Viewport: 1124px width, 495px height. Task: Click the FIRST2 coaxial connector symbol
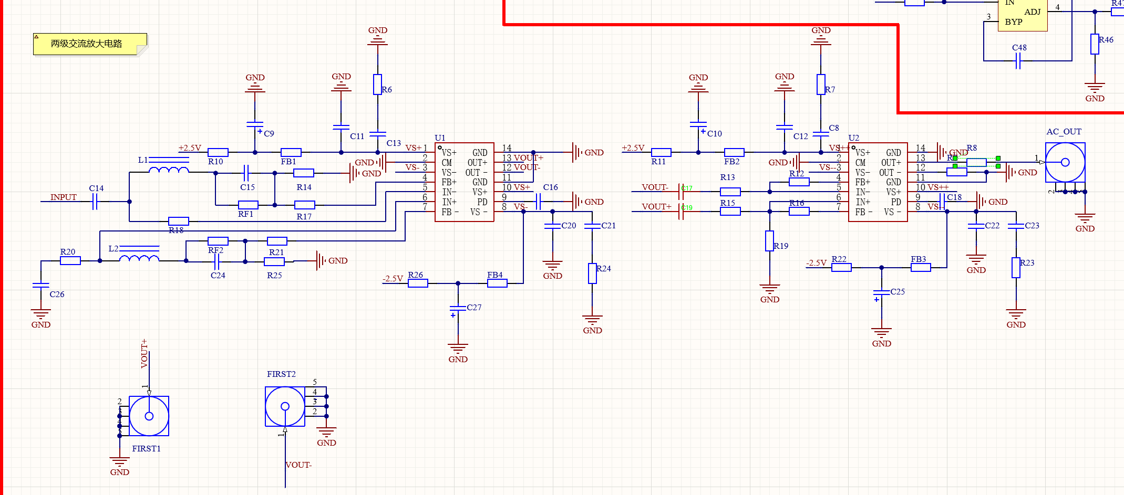[285, 406]
